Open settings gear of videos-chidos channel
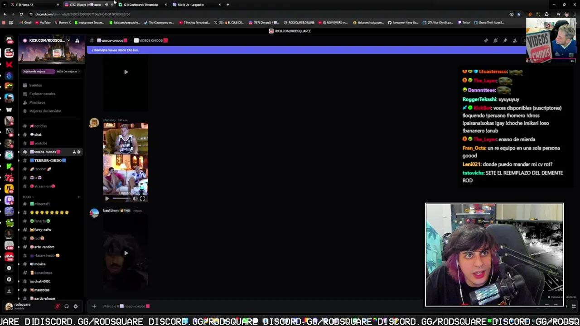 click(x=79, y=152)
